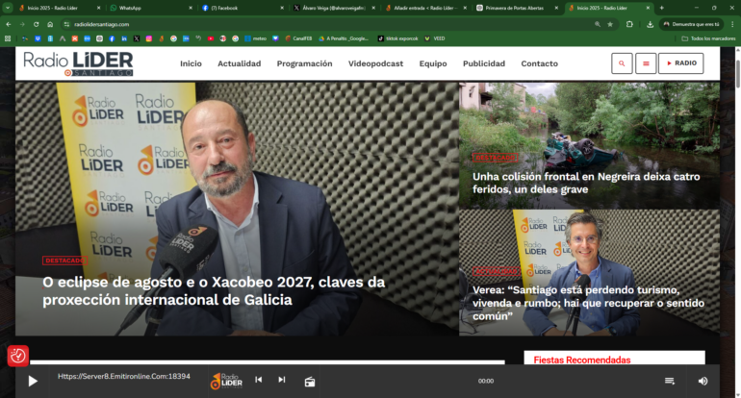Click the radio icon in player bar
The image size is (741, 398).
pos(310,381)
